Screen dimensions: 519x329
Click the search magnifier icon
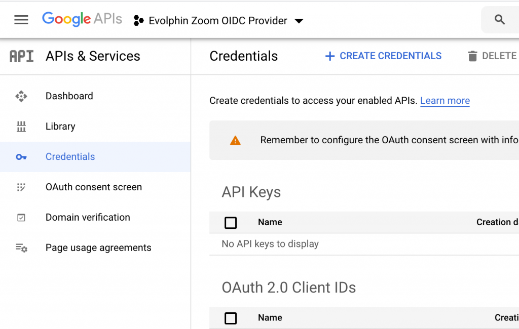pyautogui.click(x=499, y=20)
